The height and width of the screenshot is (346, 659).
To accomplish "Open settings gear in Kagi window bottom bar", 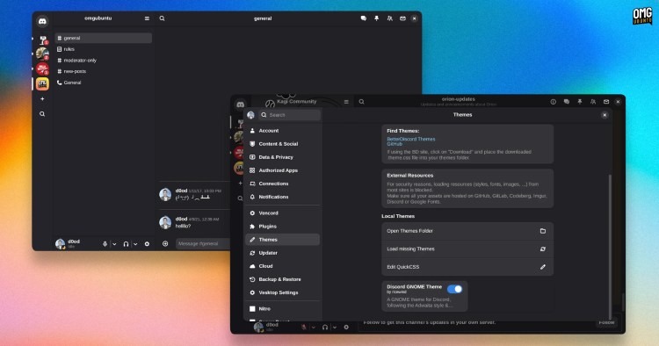I will coord(346,327).
